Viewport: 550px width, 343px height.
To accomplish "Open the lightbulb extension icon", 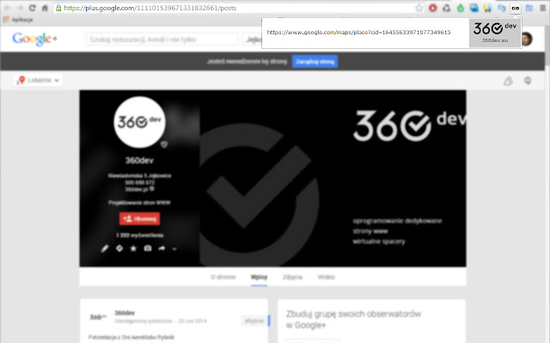I will (488, 8).
